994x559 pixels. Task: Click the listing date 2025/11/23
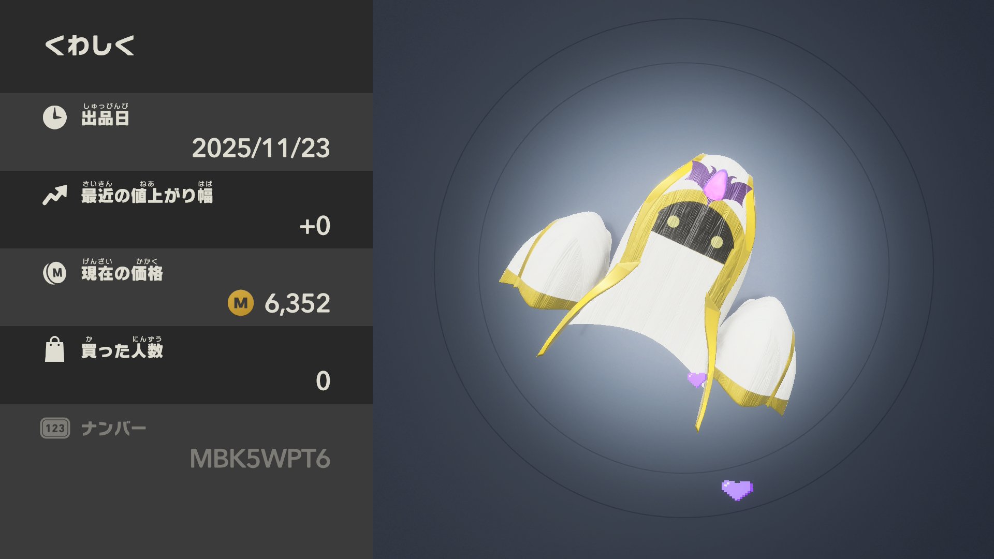click(261, 149)
